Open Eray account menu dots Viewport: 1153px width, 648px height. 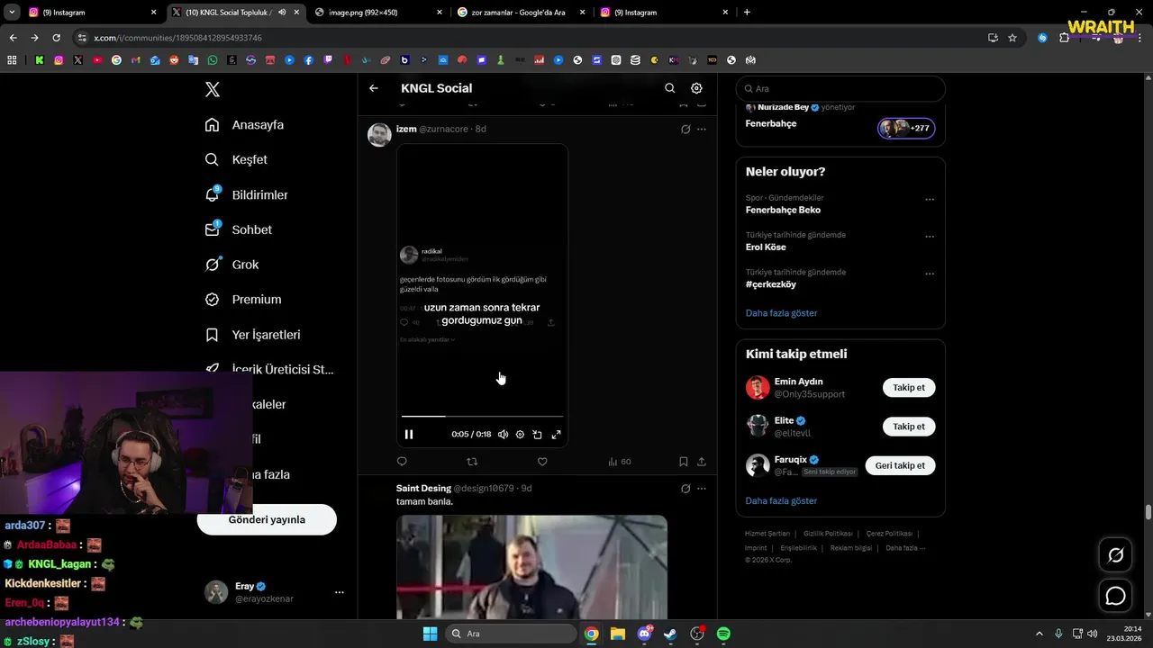(340, 592)
